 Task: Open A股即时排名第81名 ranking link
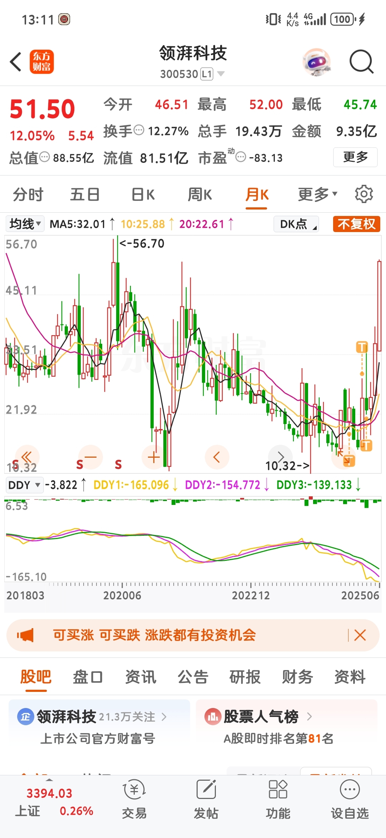(278, 738)
